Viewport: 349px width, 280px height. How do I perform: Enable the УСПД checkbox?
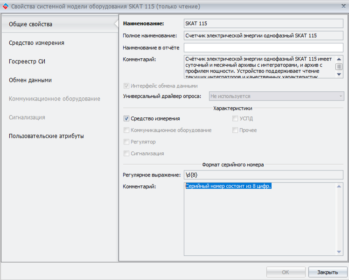click(236, 119)
